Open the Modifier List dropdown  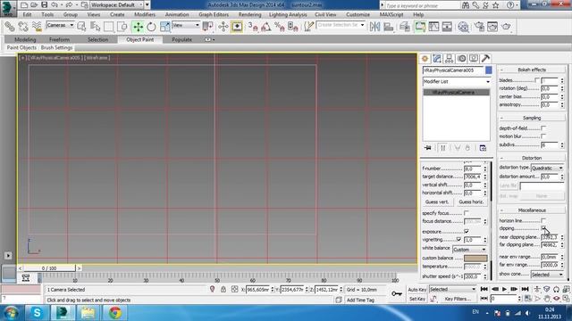(x=457, y=81)
